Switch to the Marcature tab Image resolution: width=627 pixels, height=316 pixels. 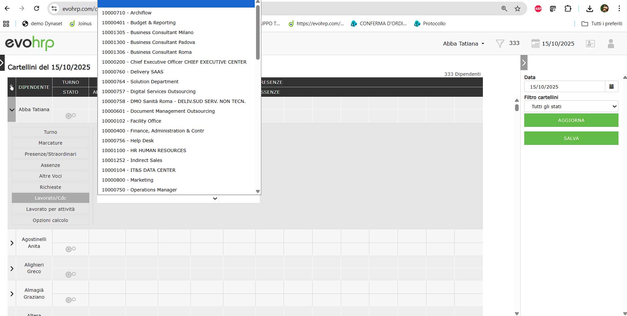tap(50, 143)
